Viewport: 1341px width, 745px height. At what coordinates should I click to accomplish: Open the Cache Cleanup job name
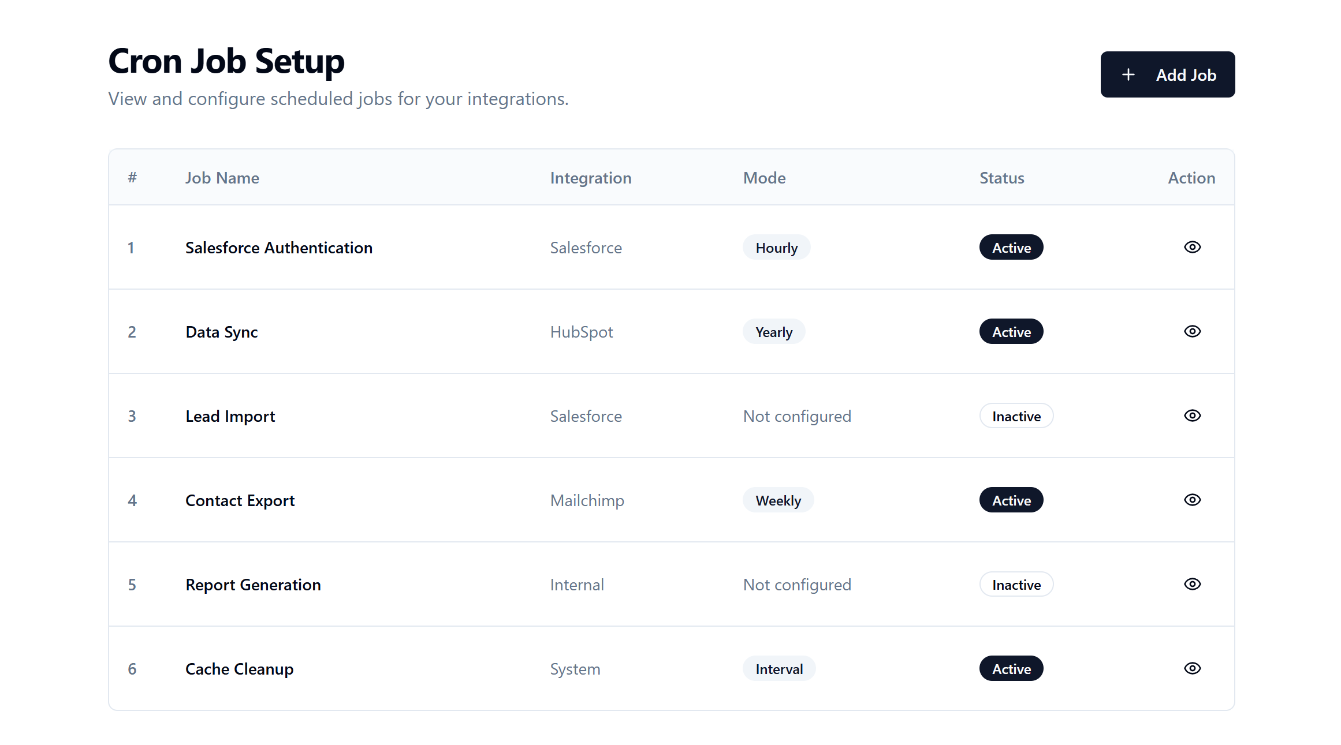(239, 669)
